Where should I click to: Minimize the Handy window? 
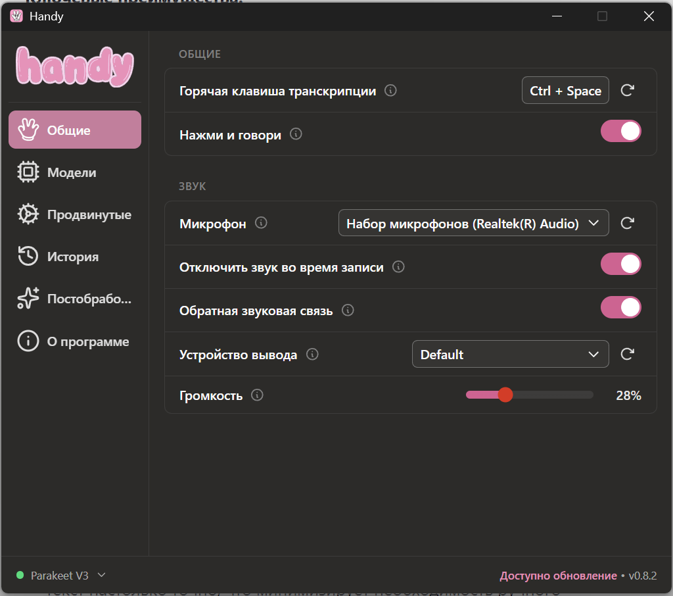coord(557,16)
